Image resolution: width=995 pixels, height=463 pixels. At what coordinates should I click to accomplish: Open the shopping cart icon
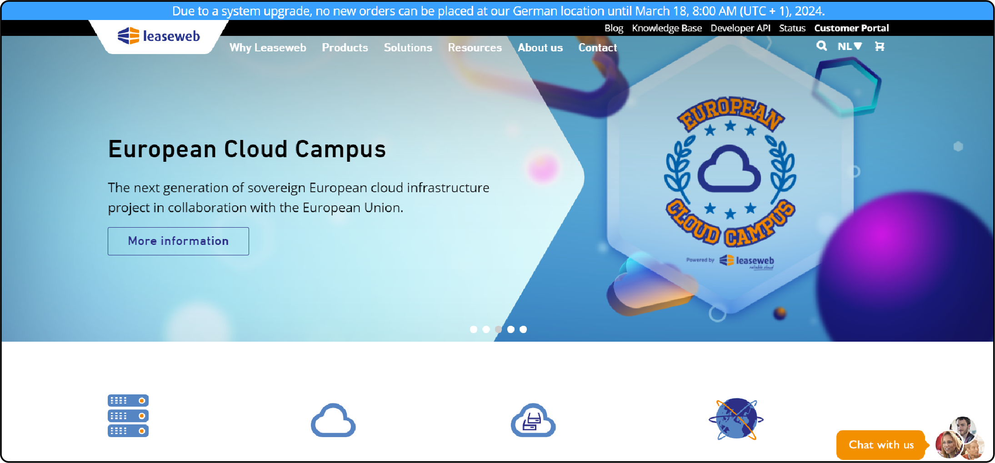(x=880, y=46)
